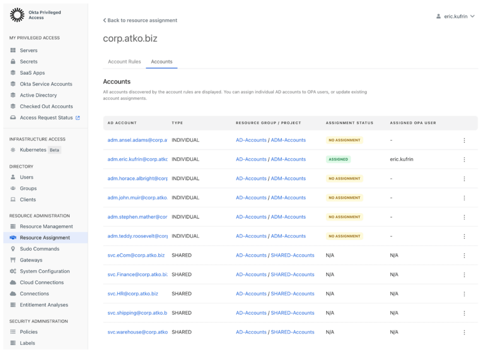Click the SaaS Apps icon

tap(14, 72)
